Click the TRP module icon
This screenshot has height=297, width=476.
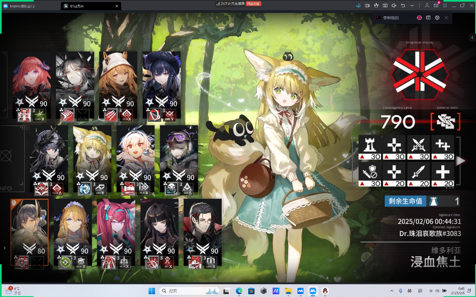pyautogui.click(x=187, y=189)
